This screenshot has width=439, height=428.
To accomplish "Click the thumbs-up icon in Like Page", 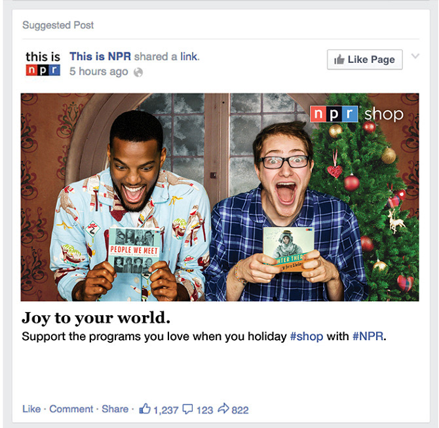I will [339, 60].
